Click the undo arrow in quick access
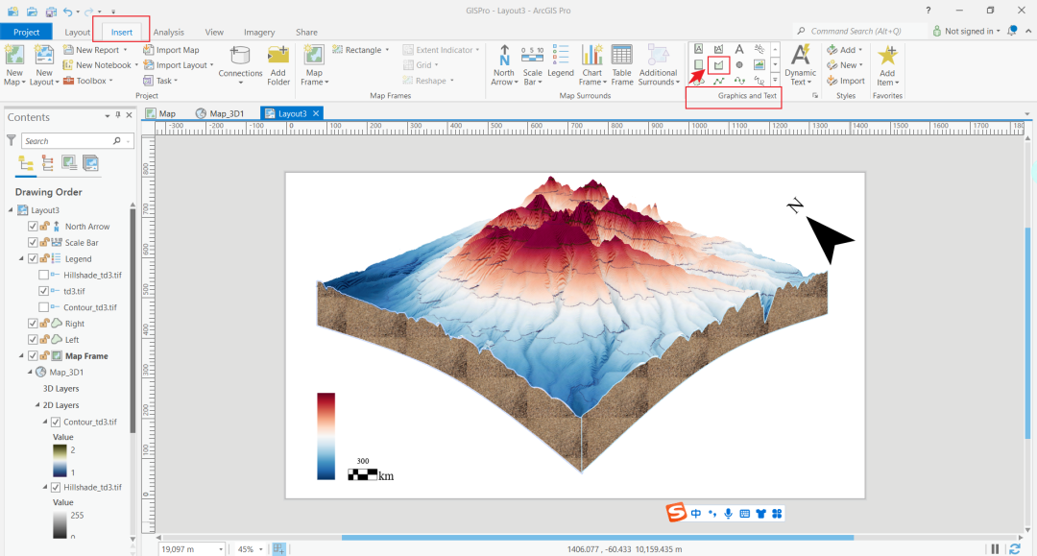This screenshot has width=1037, height=556. point(68,12)
